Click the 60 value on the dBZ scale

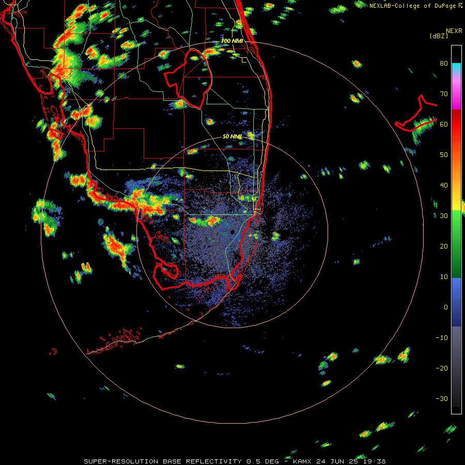pyautogui.click(x=444, y=125)
